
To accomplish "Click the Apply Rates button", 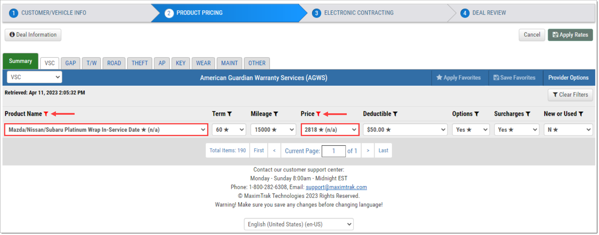I will click(570, 35).
